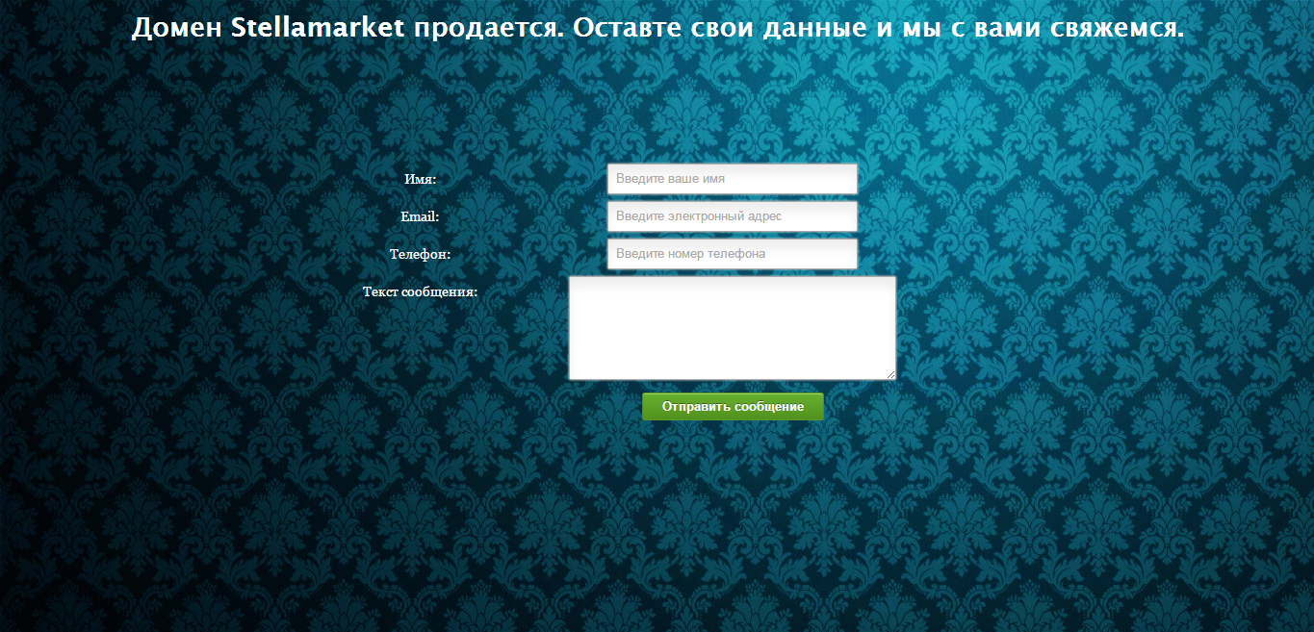Click the 'Имя:' label
The height and width of the screenshot is (632, 1314).
421,179
